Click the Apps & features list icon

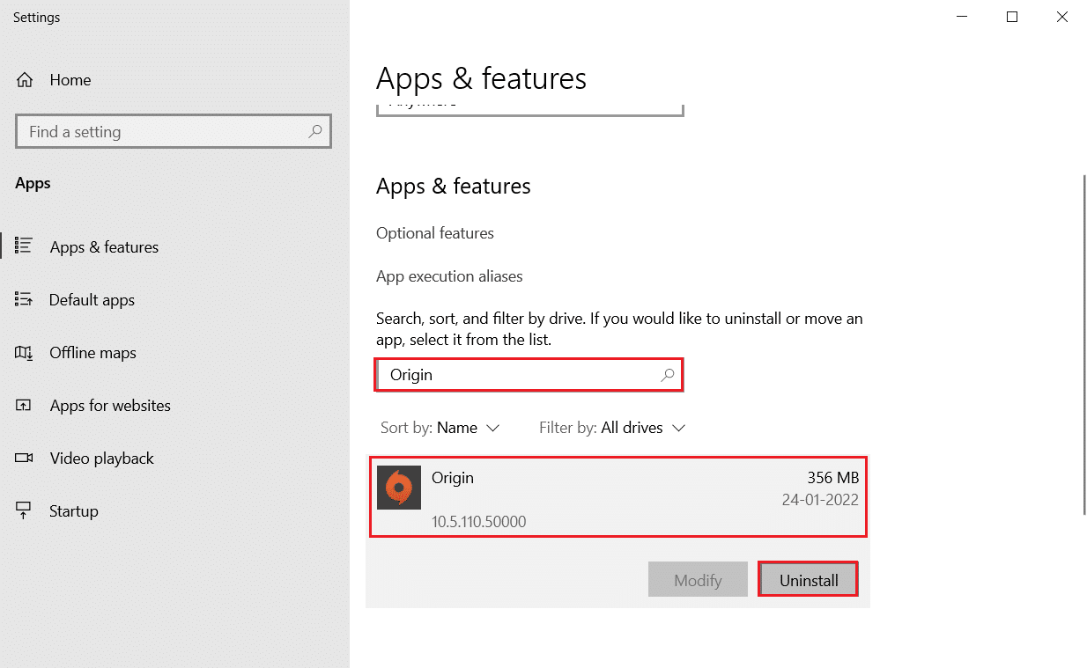pyautogui.click(x=25, y=246)
